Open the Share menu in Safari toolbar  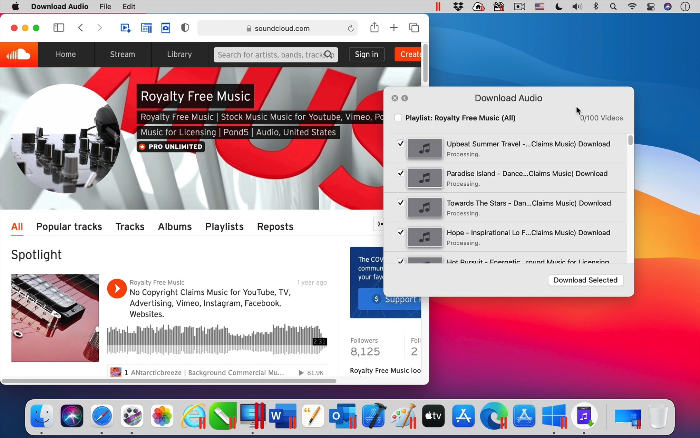[374, 28]
